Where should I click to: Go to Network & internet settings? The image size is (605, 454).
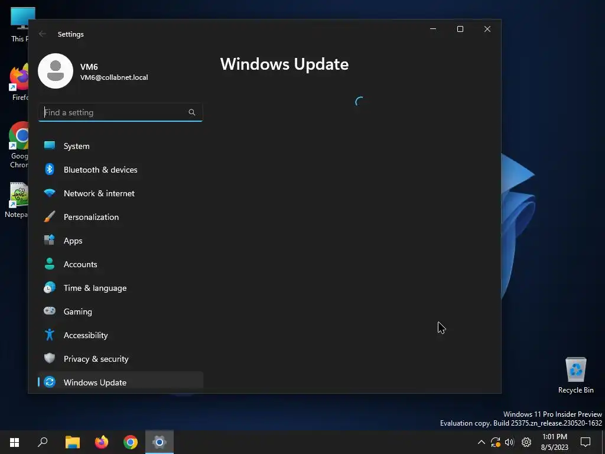coord(121,193)
